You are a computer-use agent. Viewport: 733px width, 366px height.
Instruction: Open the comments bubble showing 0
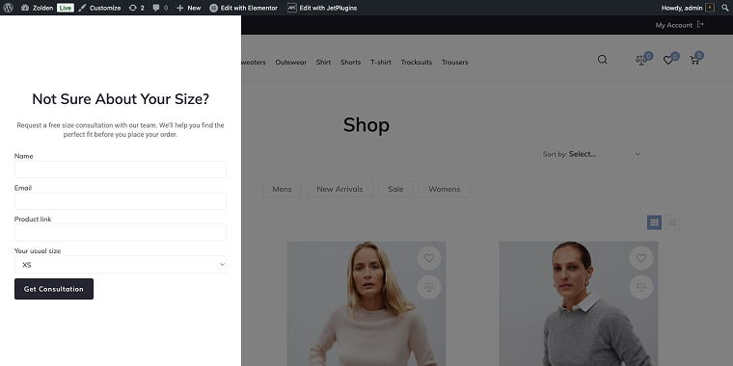click(x=160, y=8)
